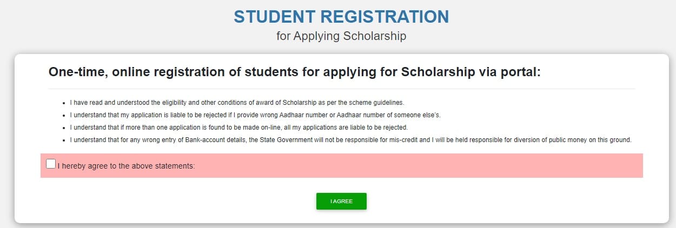The image size is (676, 228).
Task: Click the bullet point before the multiple-applications statement
Action: [64, 128]
